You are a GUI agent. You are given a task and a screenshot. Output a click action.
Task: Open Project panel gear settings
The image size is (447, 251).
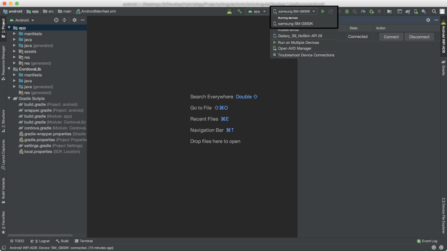click(74, 20)
